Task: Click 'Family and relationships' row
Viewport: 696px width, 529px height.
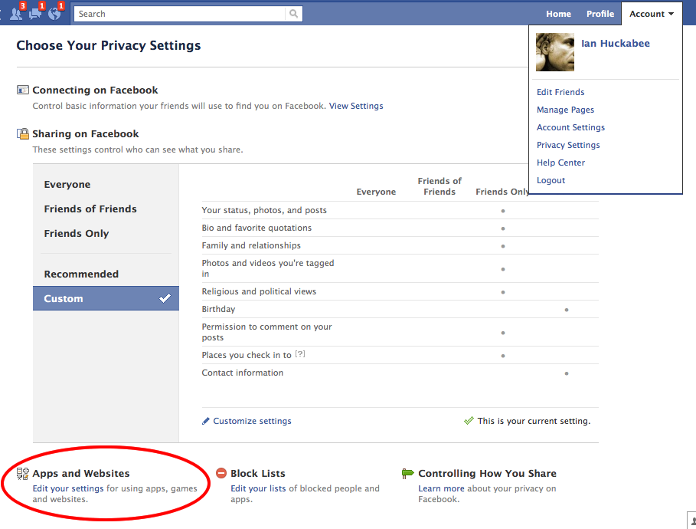Action: coord(400,246)
